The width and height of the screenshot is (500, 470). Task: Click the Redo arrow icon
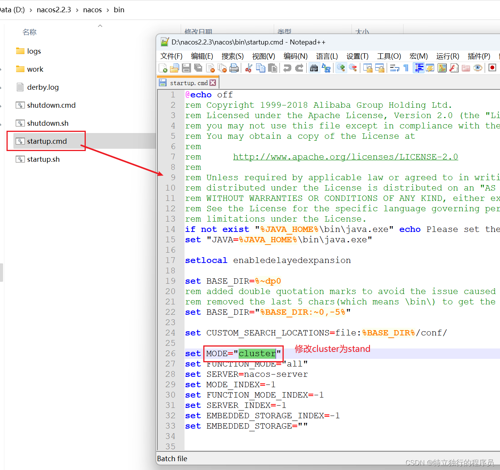coord(299,68)
